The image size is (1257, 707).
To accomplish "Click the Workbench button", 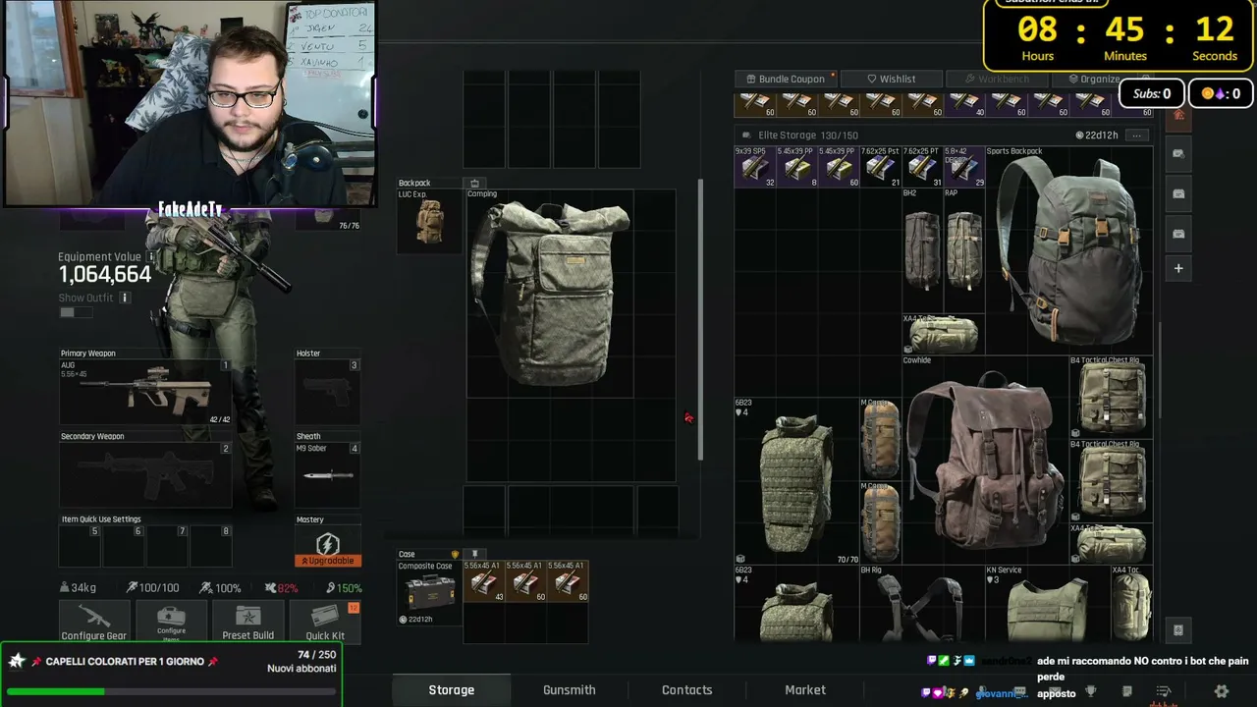I will (x=998, y=79).
